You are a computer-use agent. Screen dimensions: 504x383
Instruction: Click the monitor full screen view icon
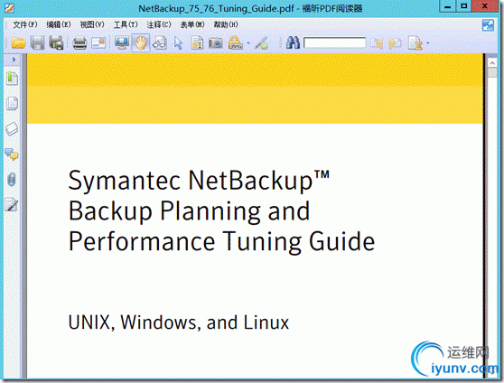[x=122, y=42]
